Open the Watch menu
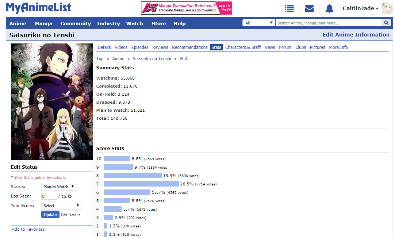 pos(134,23)
